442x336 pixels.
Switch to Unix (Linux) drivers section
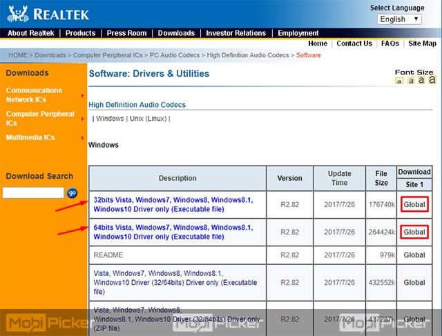pyautogui.click(x=148, y=119)
